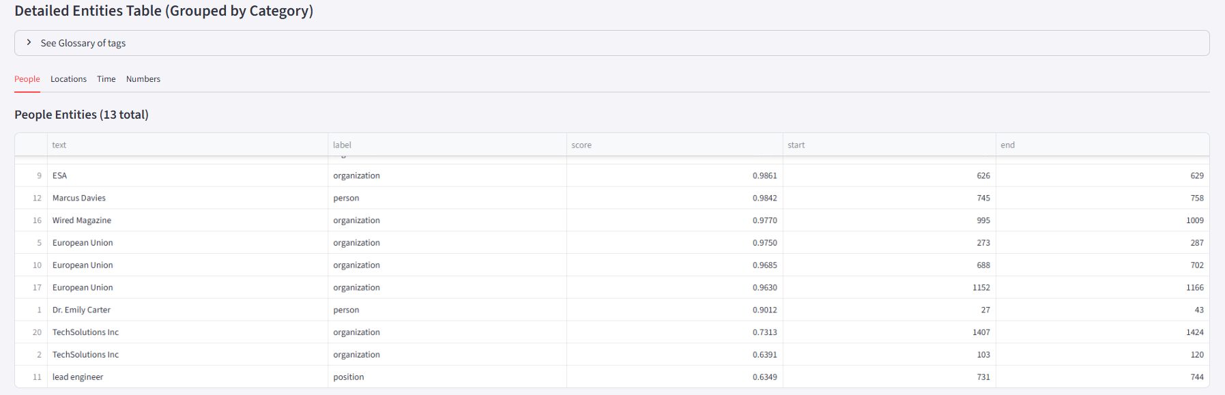1225x395 pixels.
Task: Sort by the score column header
Action: [674, 145]
